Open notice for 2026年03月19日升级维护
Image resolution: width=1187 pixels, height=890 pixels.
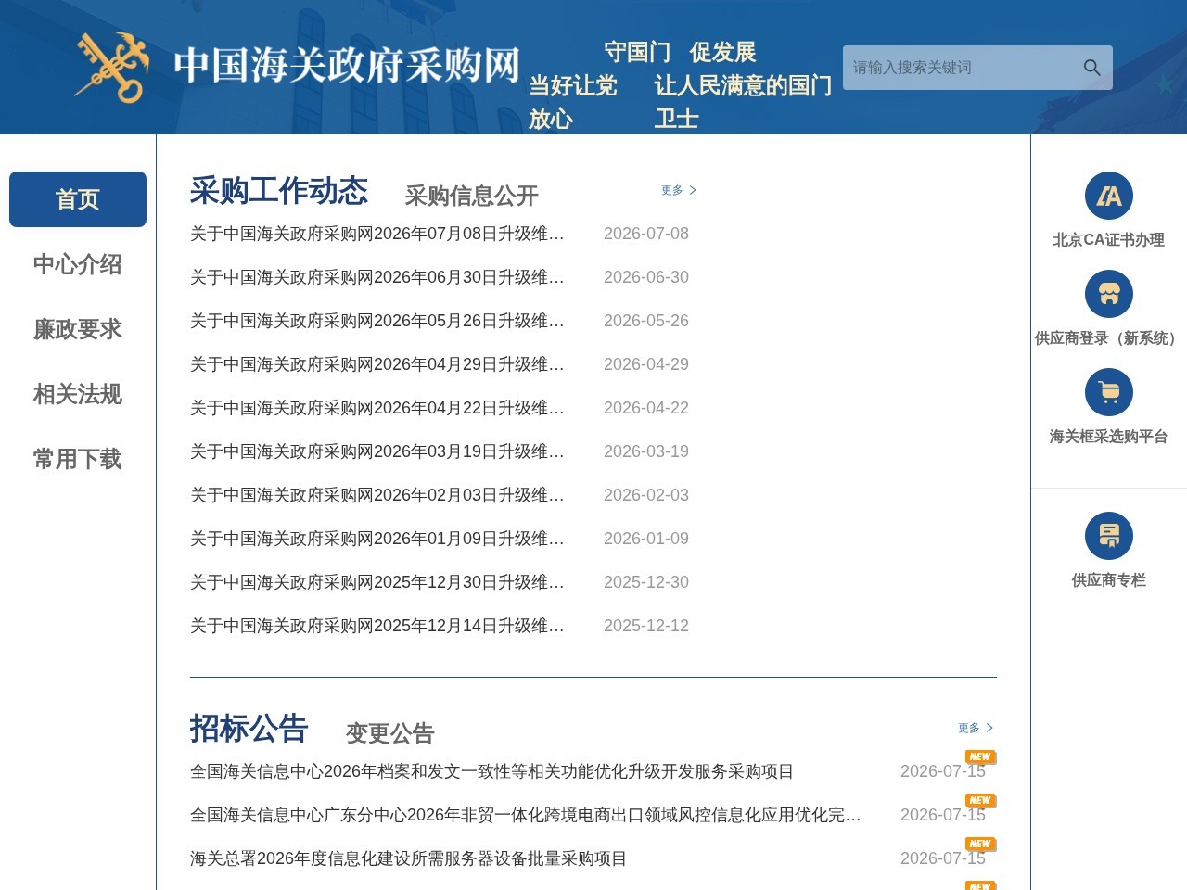coord(377,451)
